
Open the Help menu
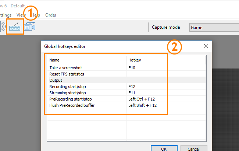(x=36, y=15)
